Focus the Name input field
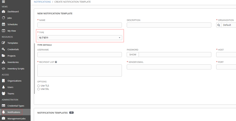 click(x=80, y=25)
